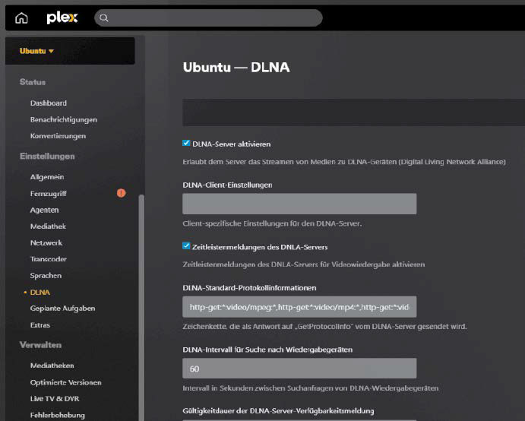Viewport: 525px width, 421px height.
Task: Select the DLNA sidebar entry
Action: point(40,293)
